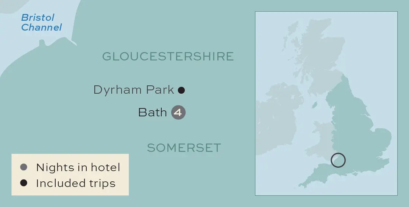Click the light blue sea area near Bristol Channel

[x=23, y=49]
